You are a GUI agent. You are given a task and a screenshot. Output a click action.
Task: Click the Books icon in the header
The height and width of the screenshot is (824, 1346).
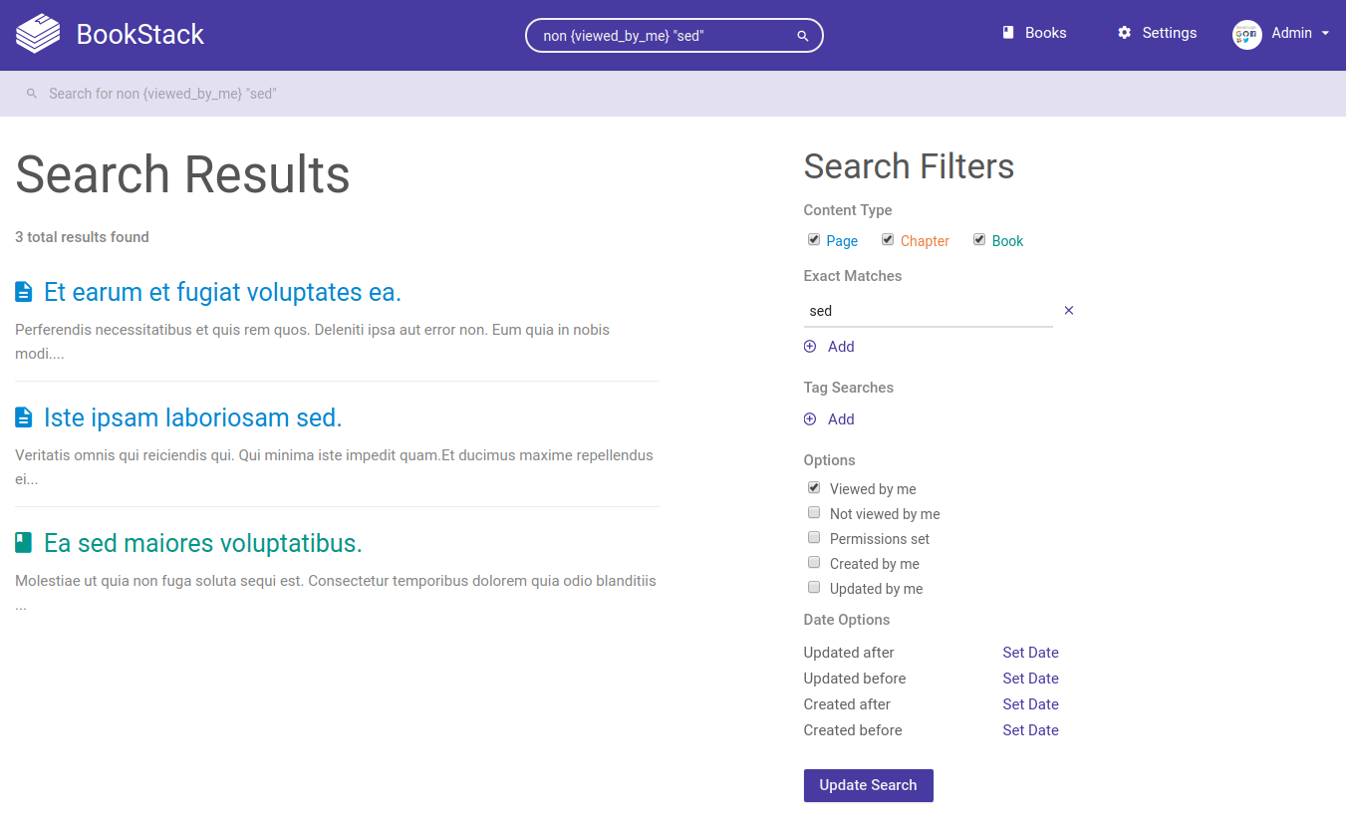click(1007, 33)
